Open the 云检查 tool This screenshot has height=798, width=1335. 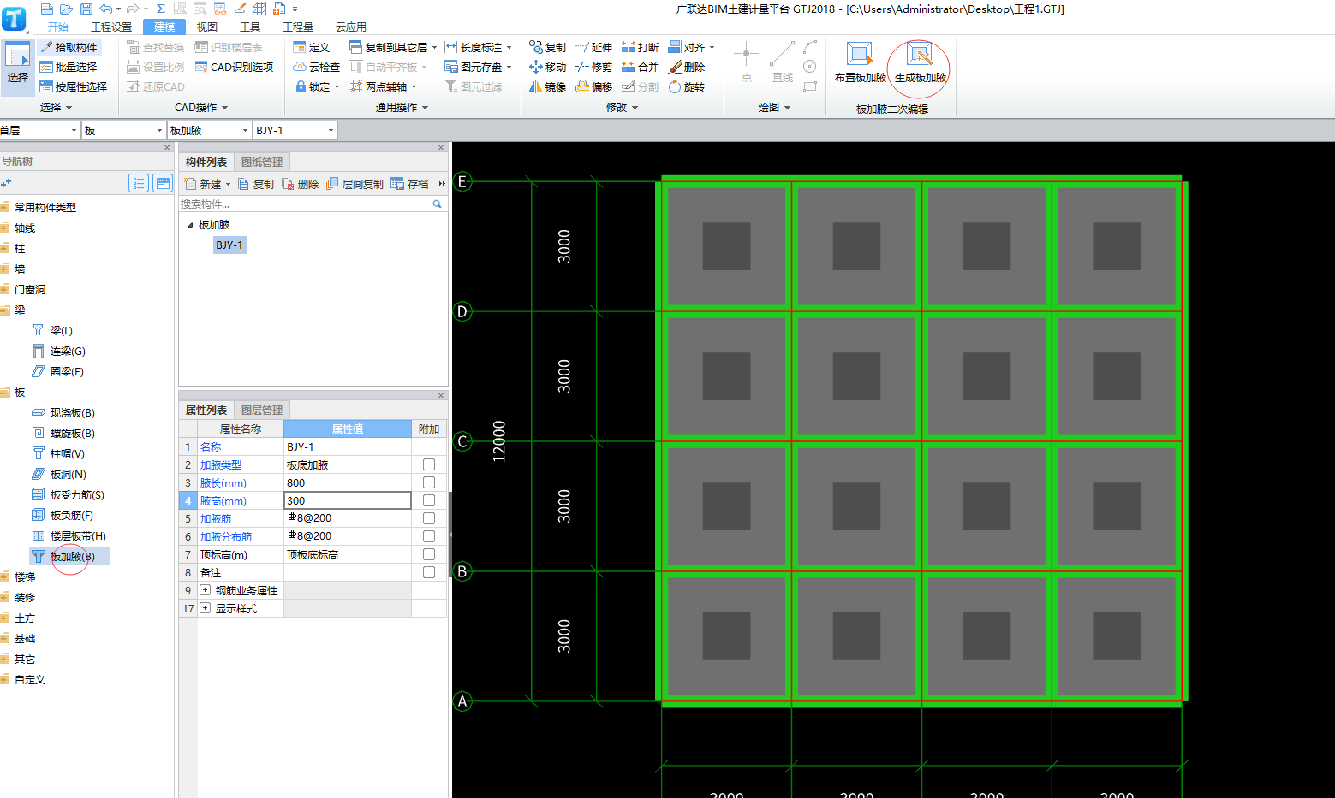(316, 67)
